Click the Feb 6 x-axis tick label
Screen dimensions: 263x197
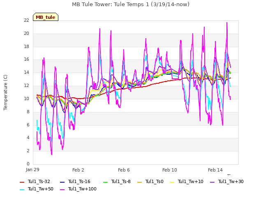[124, 170]
